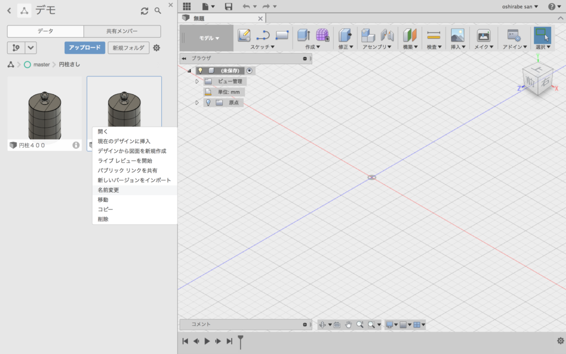This screenshot has width=566, height=354.
Task: Toggle visibility of the 原点 folder
Action: tap(208, 102)
